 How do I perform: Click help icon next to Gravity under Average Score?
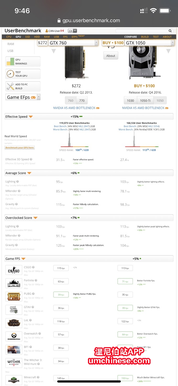(x=16, y=204)
